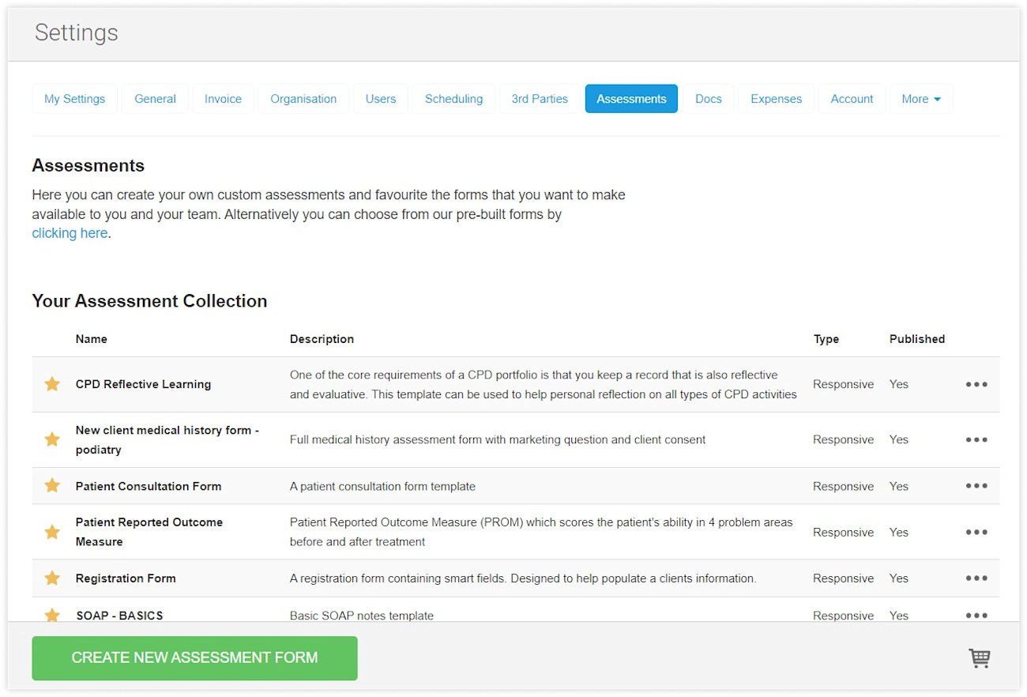Open options menu for CPD Reflective Learning
1027x697 pixels.
(x=976, y=384)
